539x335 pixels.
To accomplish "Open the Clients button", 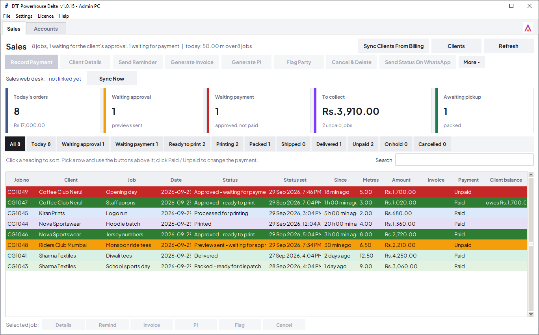I will 456,46.
